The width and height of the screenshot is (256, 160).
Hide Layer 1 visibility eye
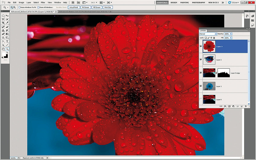coord(201,86)
